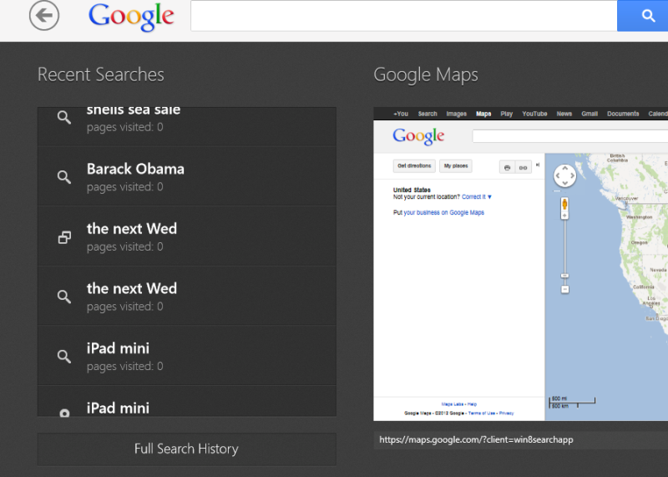Click the Google logo in header

(x=131, y=17)
